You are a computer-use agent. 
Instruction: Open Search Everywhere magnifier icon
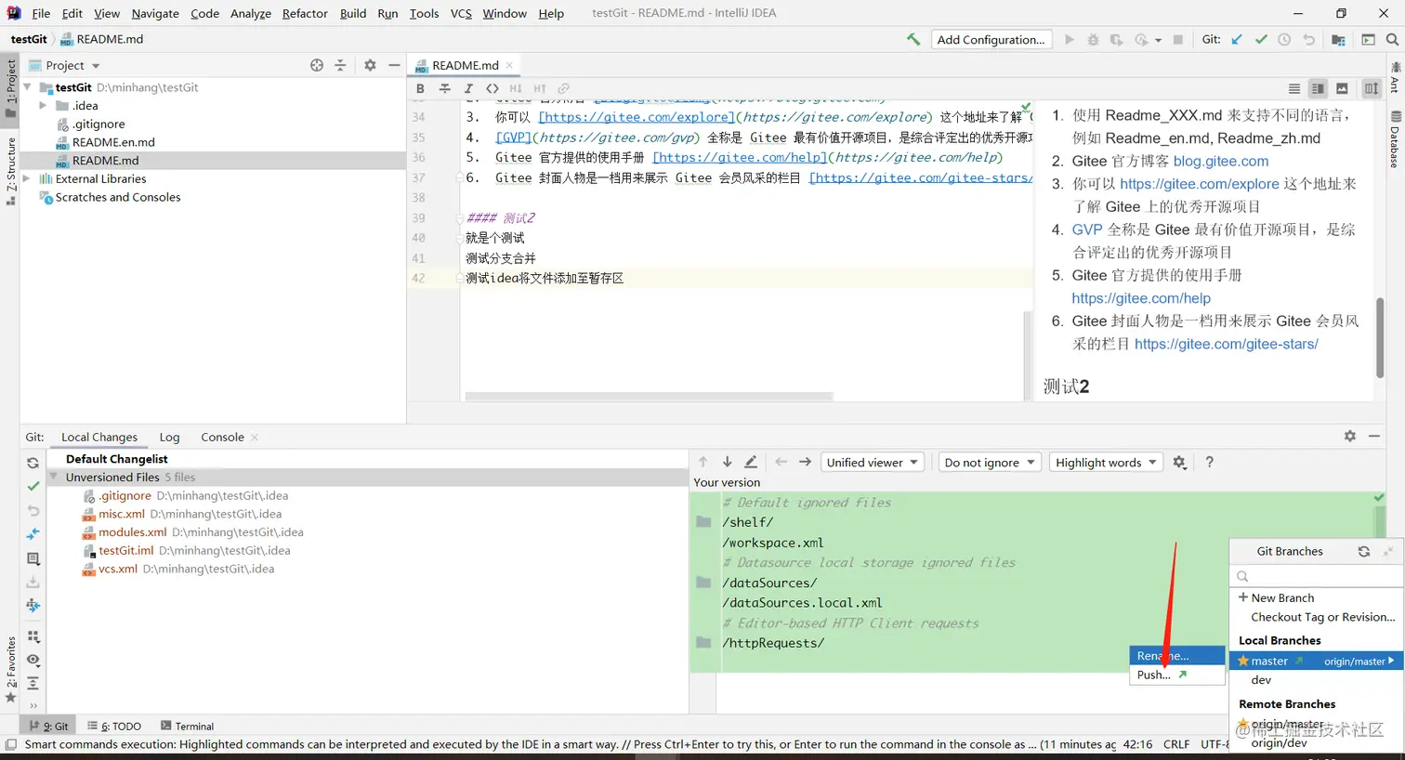click(x=1392, y=39)
